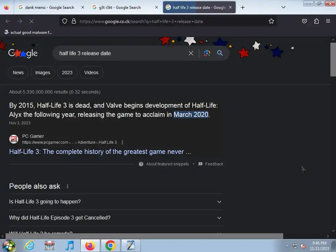The height and width of the screenshot is (252, 336).
Task: Expand 'Why did Half-Life Episode 3 get Cancelled?'
Action: [x=116, y=218]
